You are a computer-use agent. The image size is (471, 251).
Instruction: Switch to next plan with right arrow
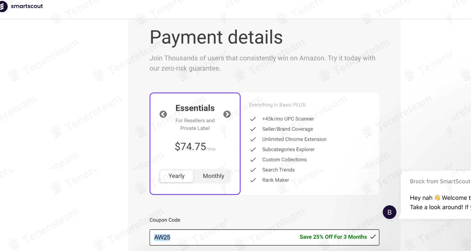click(x=227, y=114)
